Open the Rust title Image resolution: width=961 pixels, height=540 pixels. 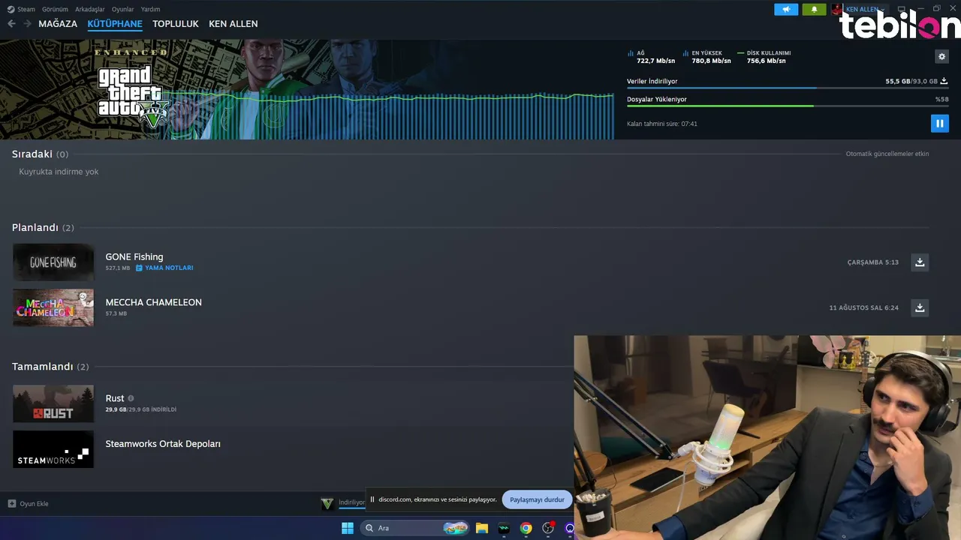pyautogui.click(x=115, y=398)
